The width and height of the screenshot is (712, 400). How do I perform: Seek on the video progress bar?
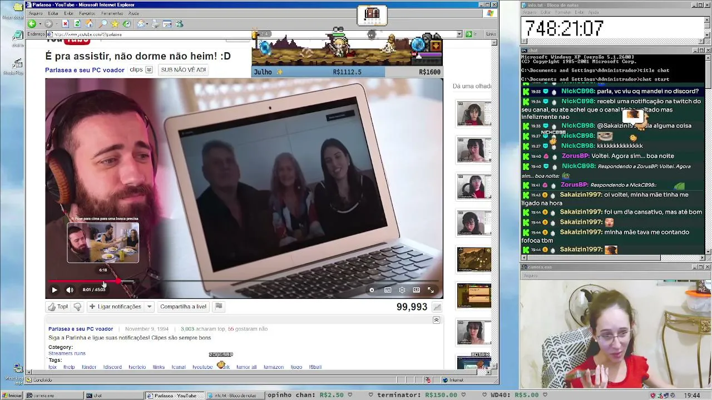click(x=244, y=281)
